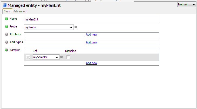Select the Basic tab
Screen dimensions: 197x109
click(7, 11)
